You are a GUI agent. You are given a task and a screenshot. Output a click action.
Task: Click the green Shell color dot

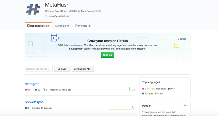(156, 94)
